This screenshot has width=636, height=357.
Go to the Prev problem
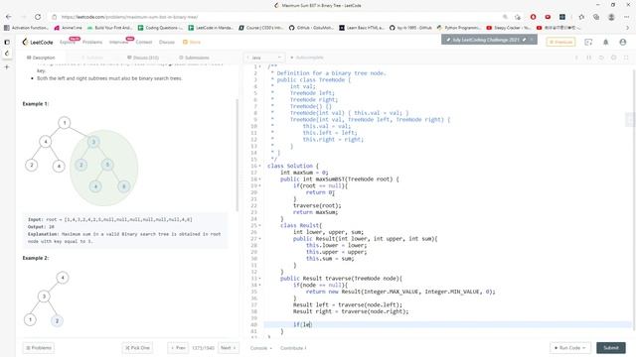click(x=178, y=348)
